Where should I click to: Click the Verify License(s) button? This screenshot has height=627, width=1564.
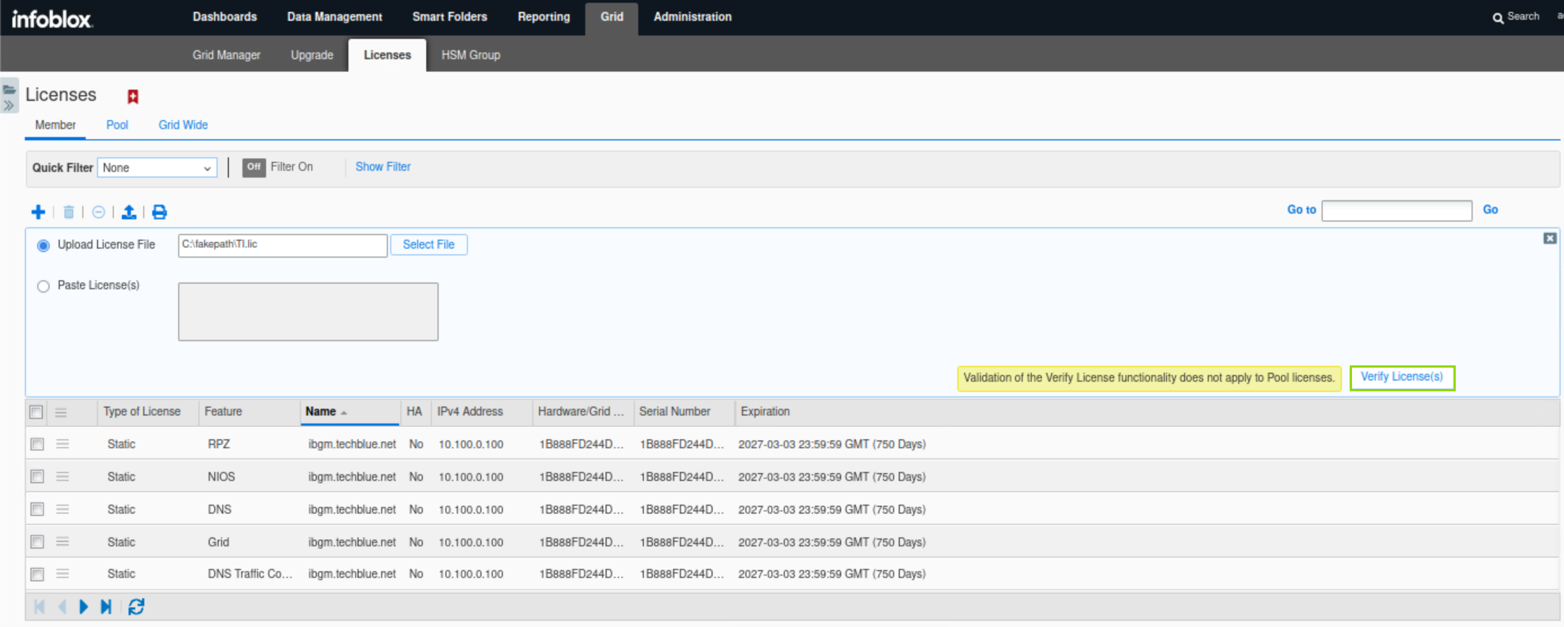pyautogui.click(x=1401, y=377)
